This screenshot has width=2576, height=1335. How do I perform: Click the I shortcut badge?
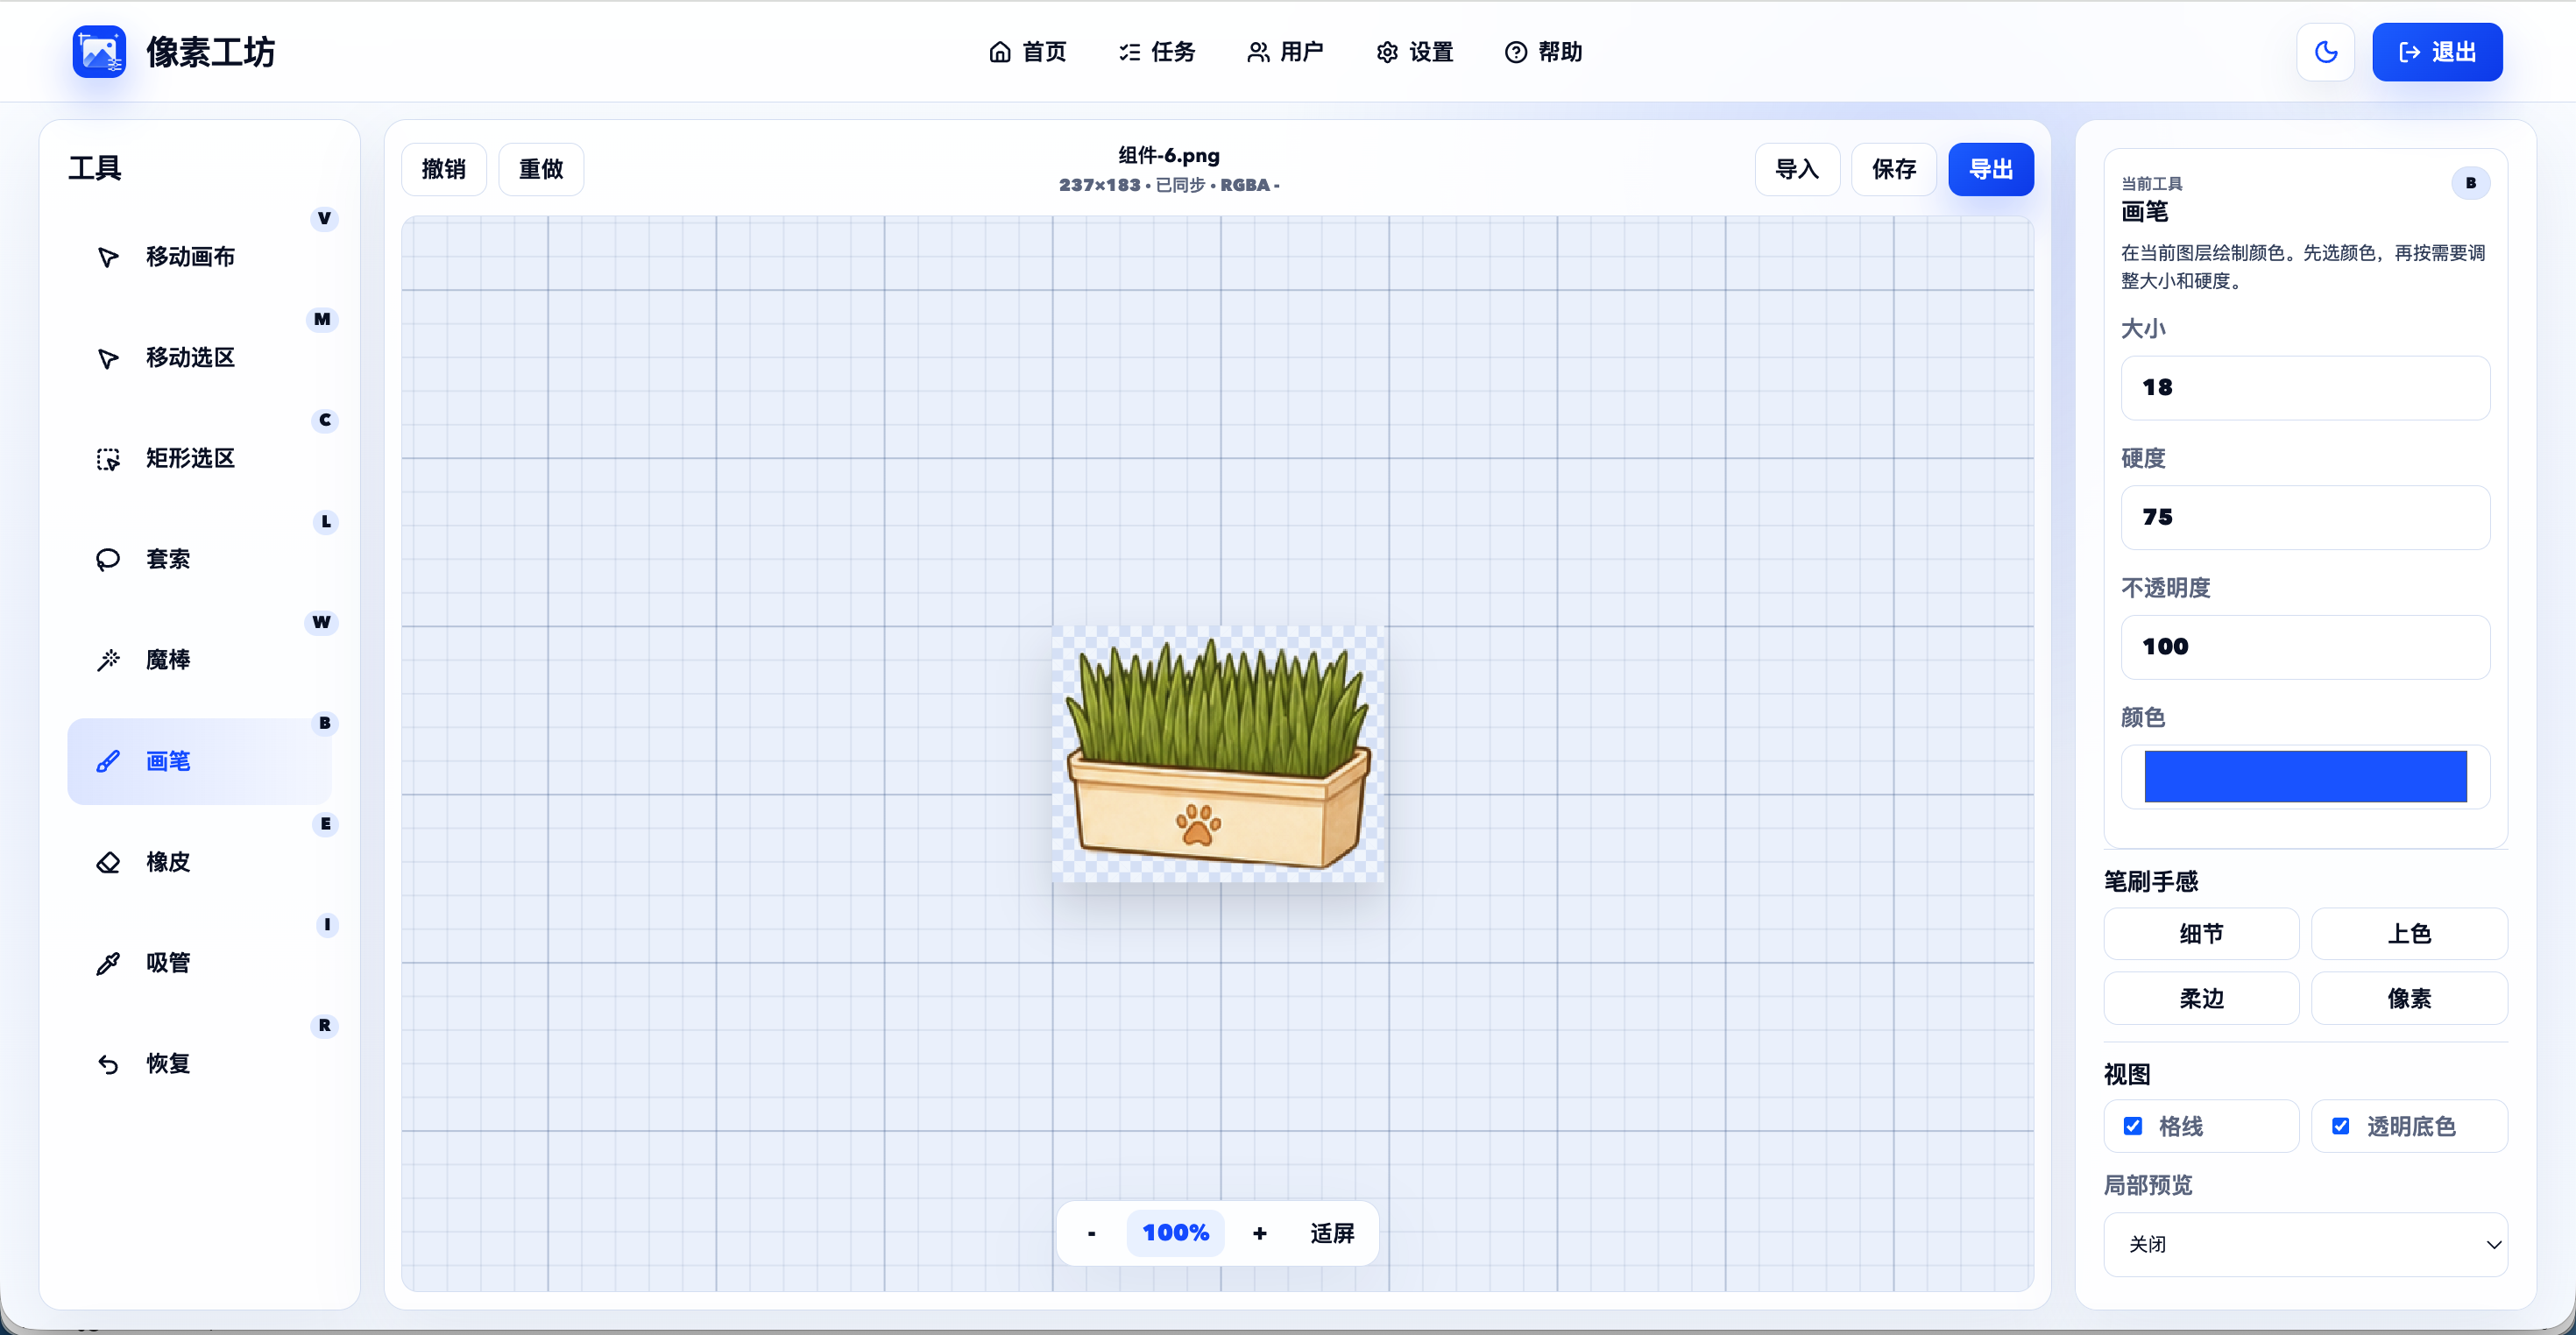(327, 925)
